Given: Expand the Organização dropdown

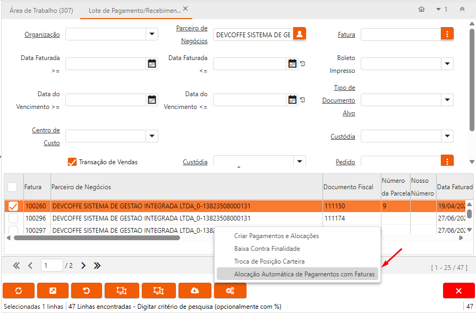Looking at the screenshot, I should (x=152, y=34).
